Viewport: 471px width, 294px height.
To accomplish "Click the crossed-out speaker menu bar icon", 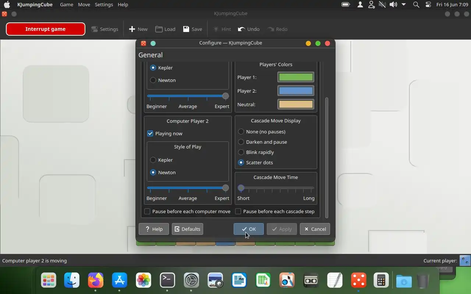I will pyautogui.click(x=382, y=4).
